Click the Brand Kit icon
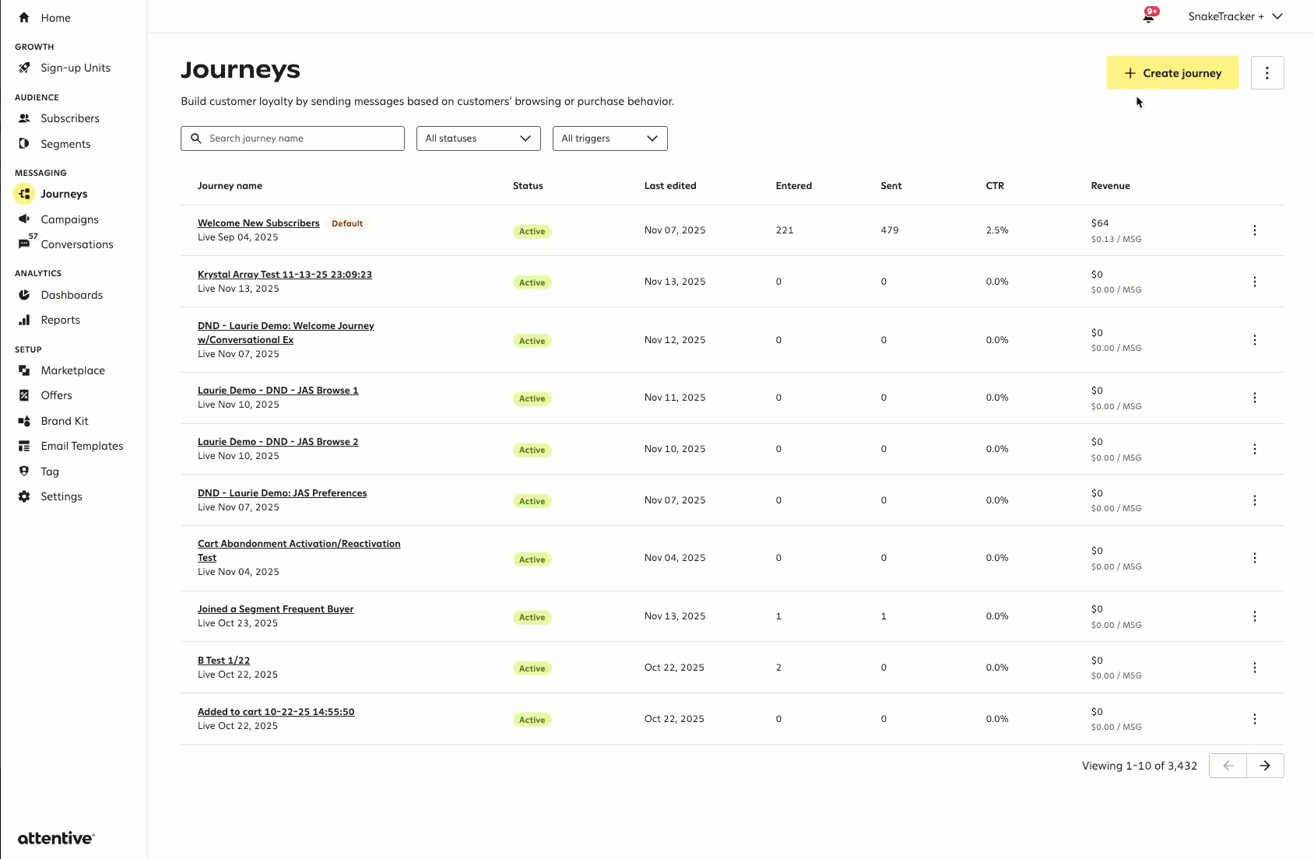Screen dimensions: 1314x859 click(24, 421)
